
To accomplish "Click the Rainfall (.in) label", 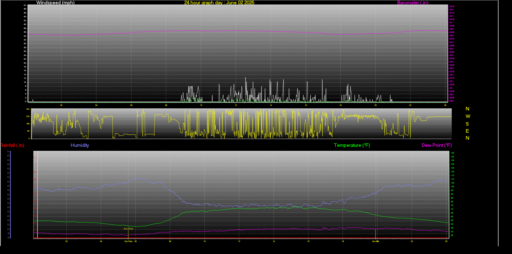I will pos(12,145).
